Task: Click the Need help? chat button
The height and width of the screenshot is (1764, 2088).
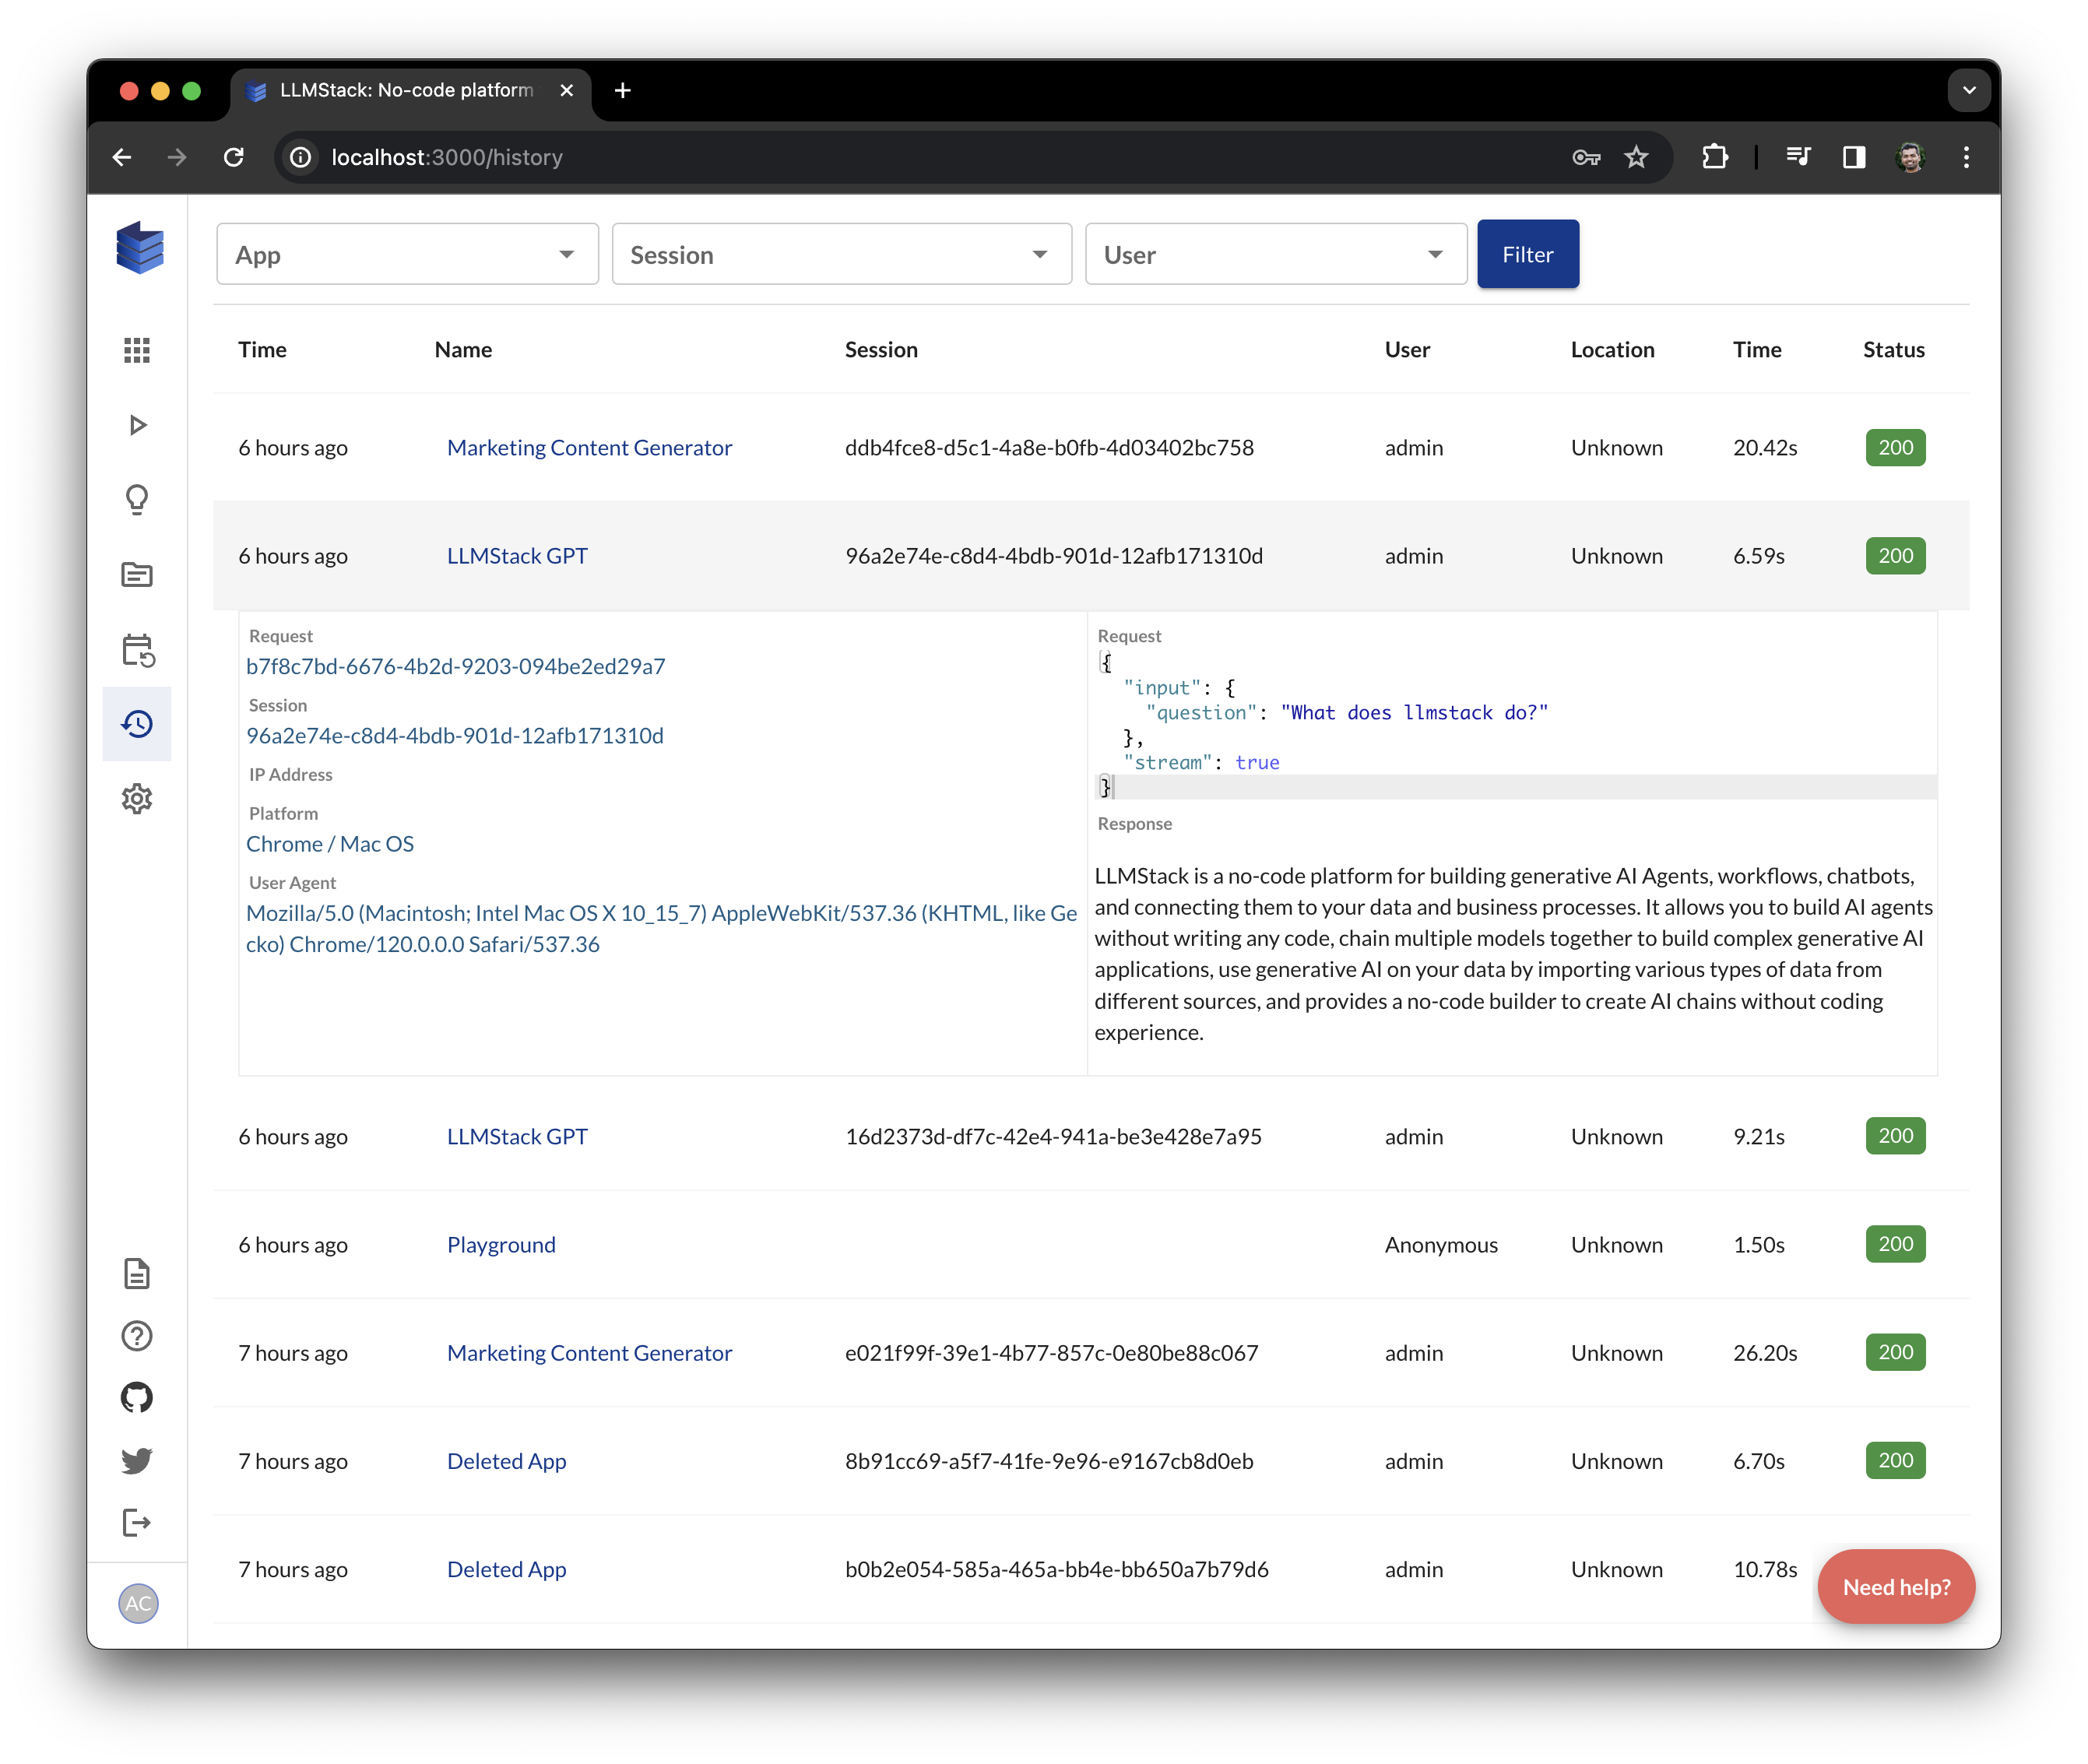Action: [1895, 1587]
